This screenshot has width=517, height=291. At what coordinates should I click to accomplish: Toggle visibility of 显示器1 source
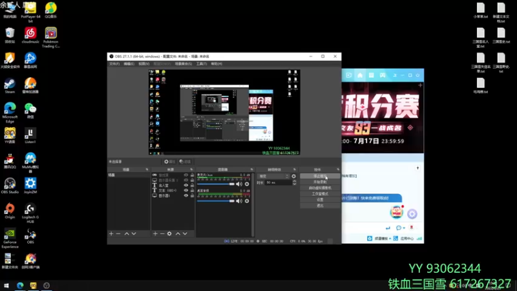[x=186, y=196]
